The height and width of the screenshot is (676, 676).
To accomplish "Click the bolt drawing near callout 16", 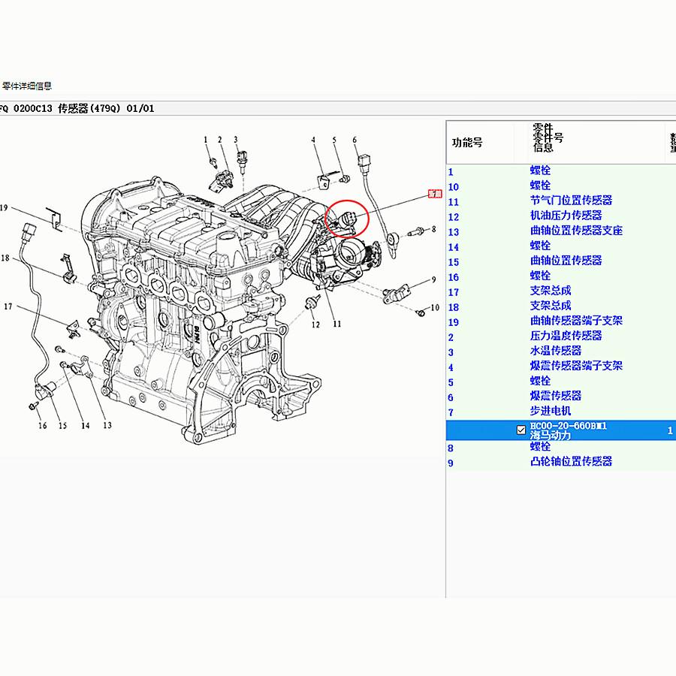I will 34,406.
